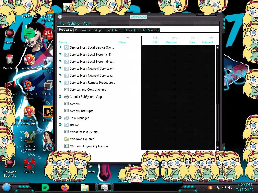Click the network connection tray icon

tap(224, 188)
